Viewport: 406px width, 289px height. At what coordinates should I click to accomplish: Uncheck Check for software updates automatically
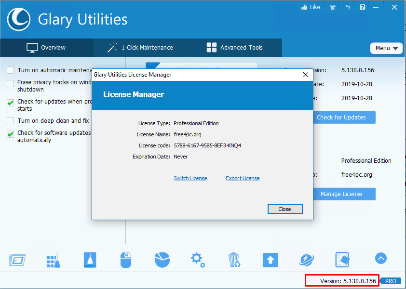click(x=10, y=134)
